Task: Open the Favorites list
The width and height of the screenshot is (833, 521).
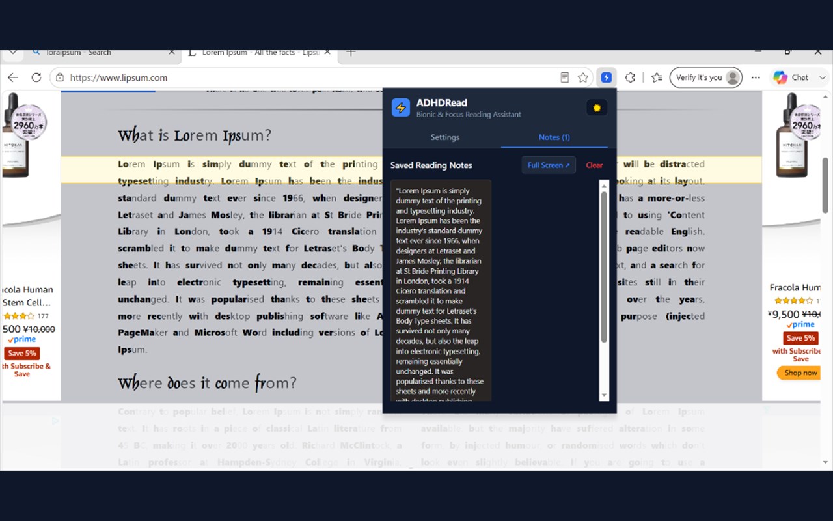Action: point(657,77)
